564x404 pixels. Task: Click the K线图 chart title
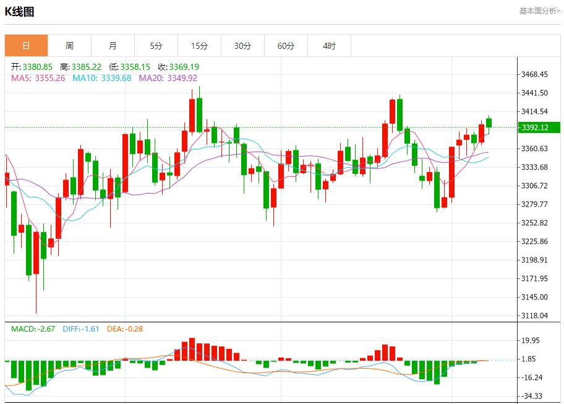tap(20, 10)
